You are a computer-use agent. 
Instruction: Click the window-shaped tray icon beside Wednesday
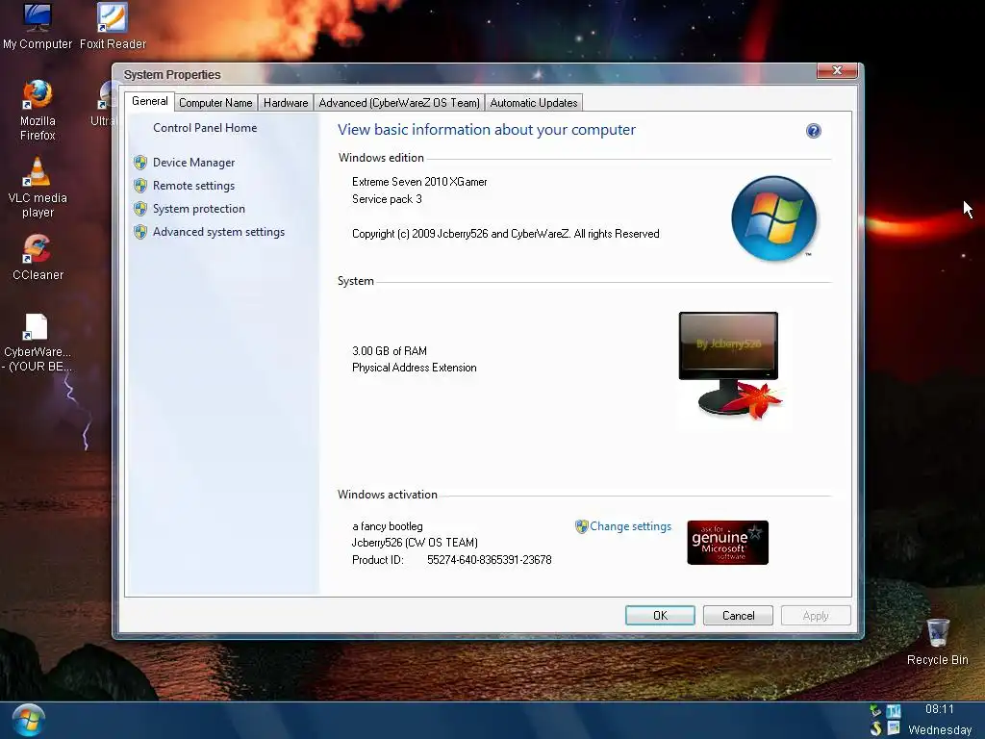point(894,729)
